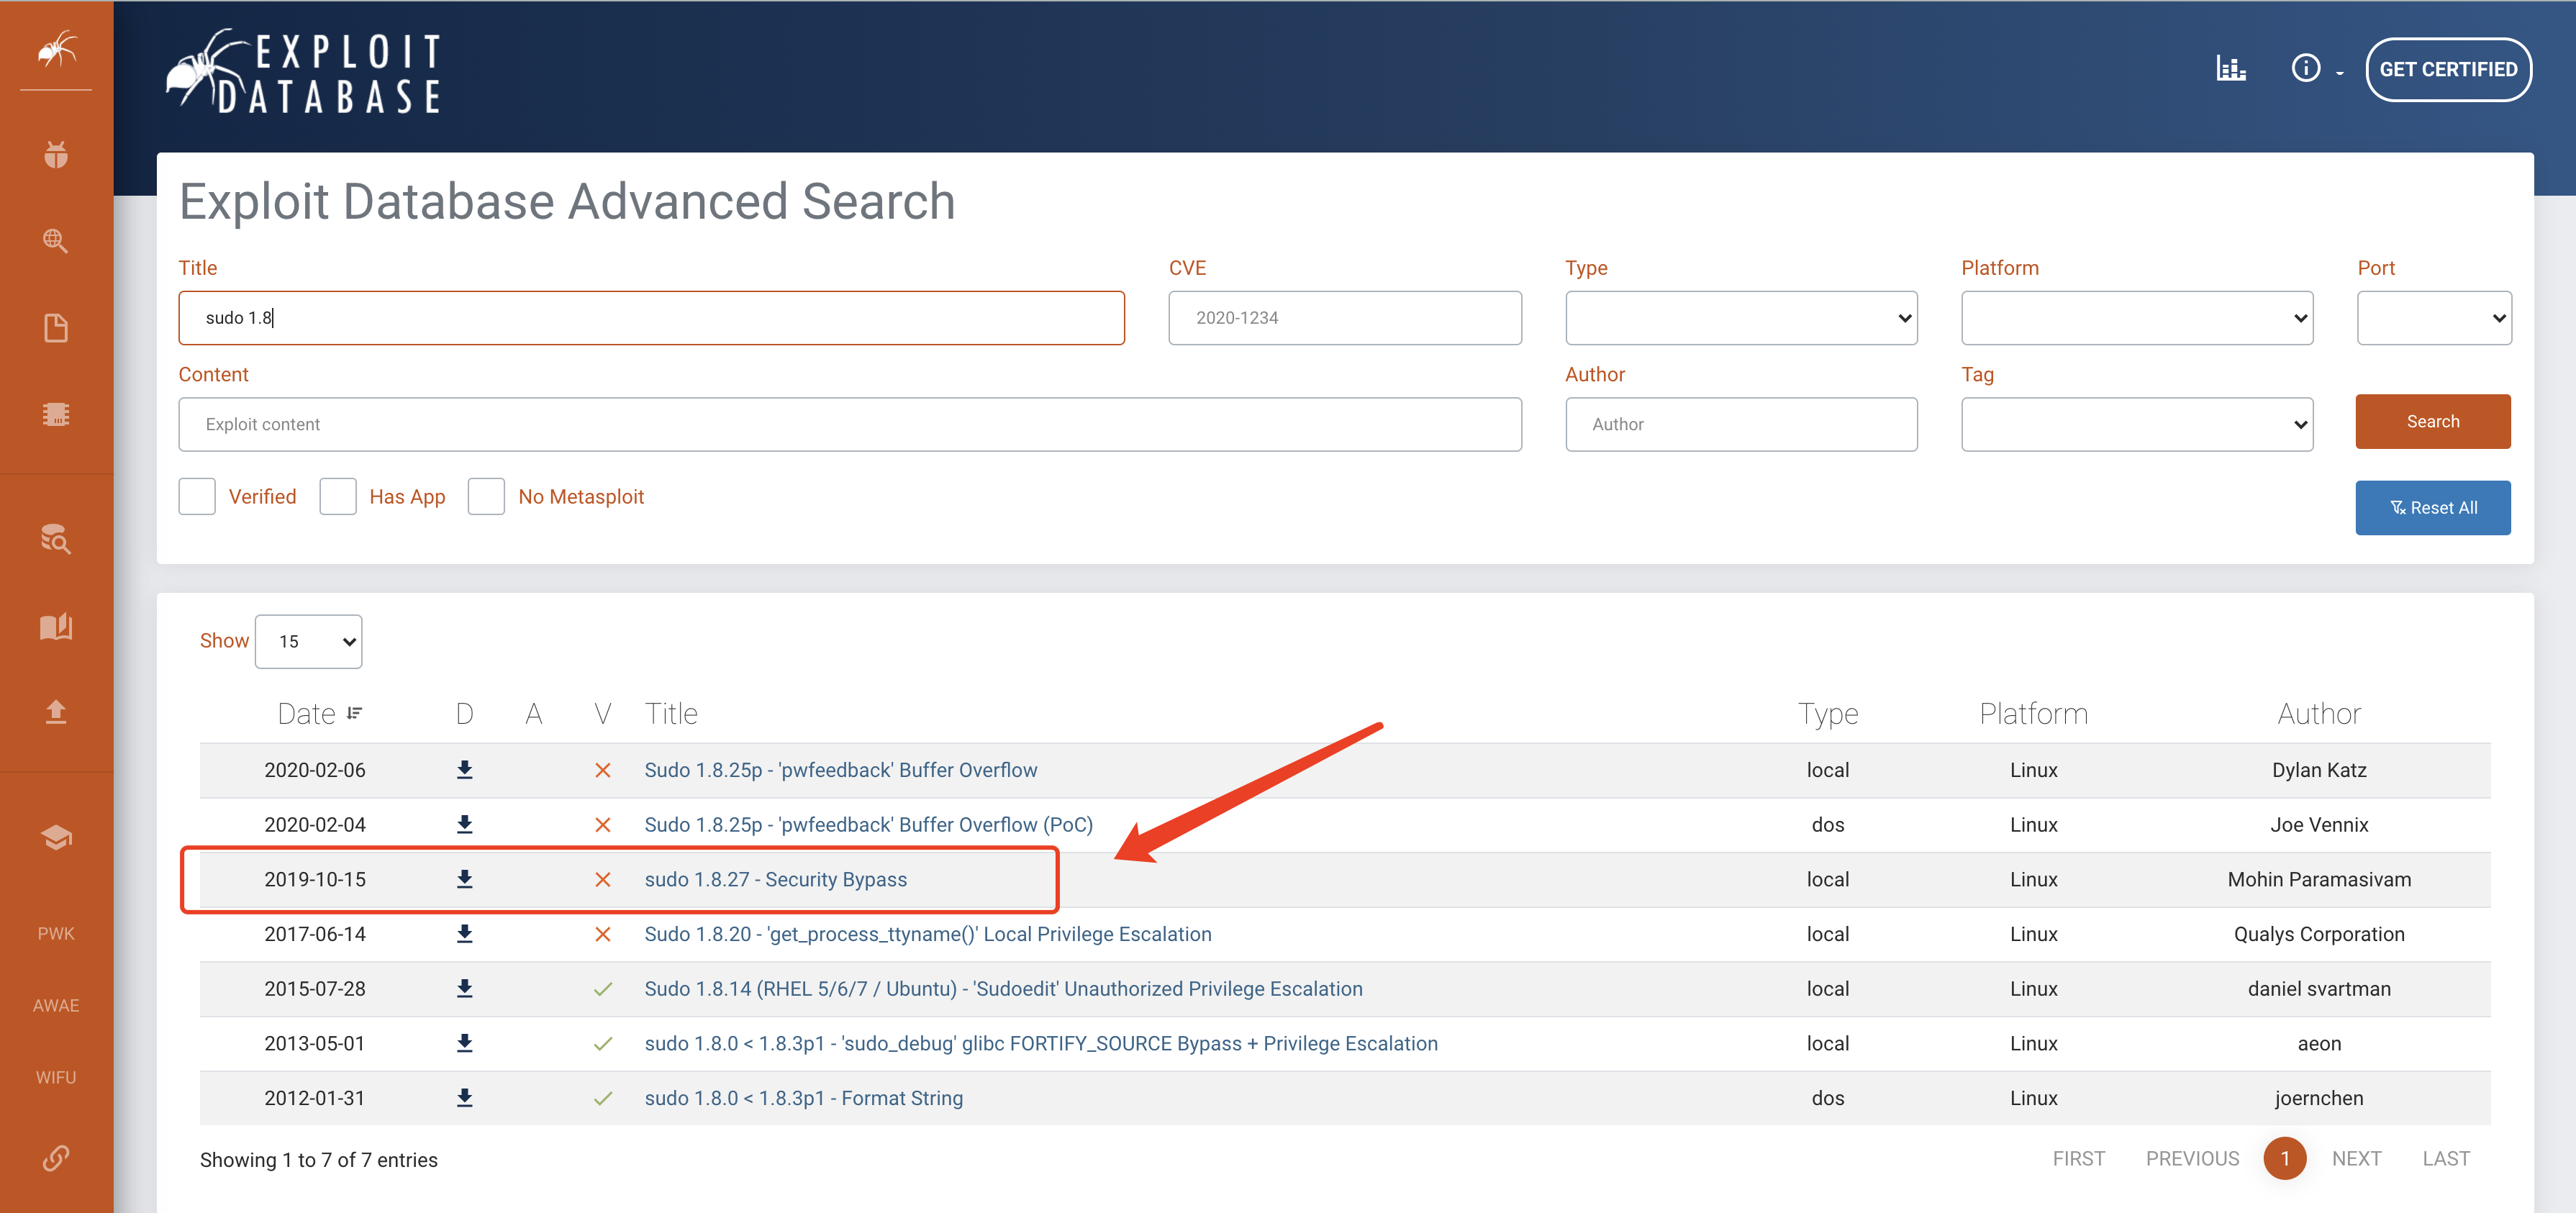
Task: Open PWK course in the sidebar
Action: (x=56, y=933)
